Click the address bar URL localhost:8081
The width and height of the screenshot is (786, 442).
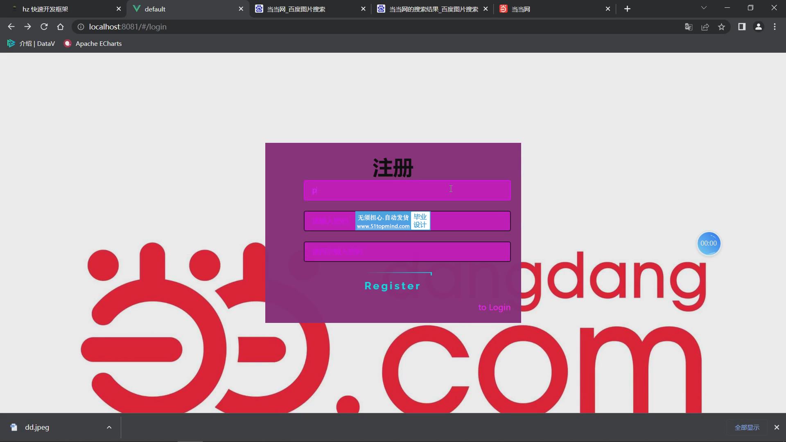(x=128, y=27)
